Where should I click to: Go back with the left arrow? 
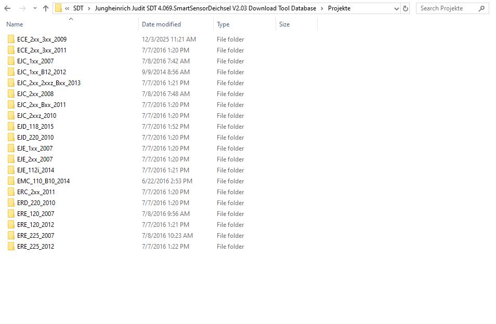7,8
